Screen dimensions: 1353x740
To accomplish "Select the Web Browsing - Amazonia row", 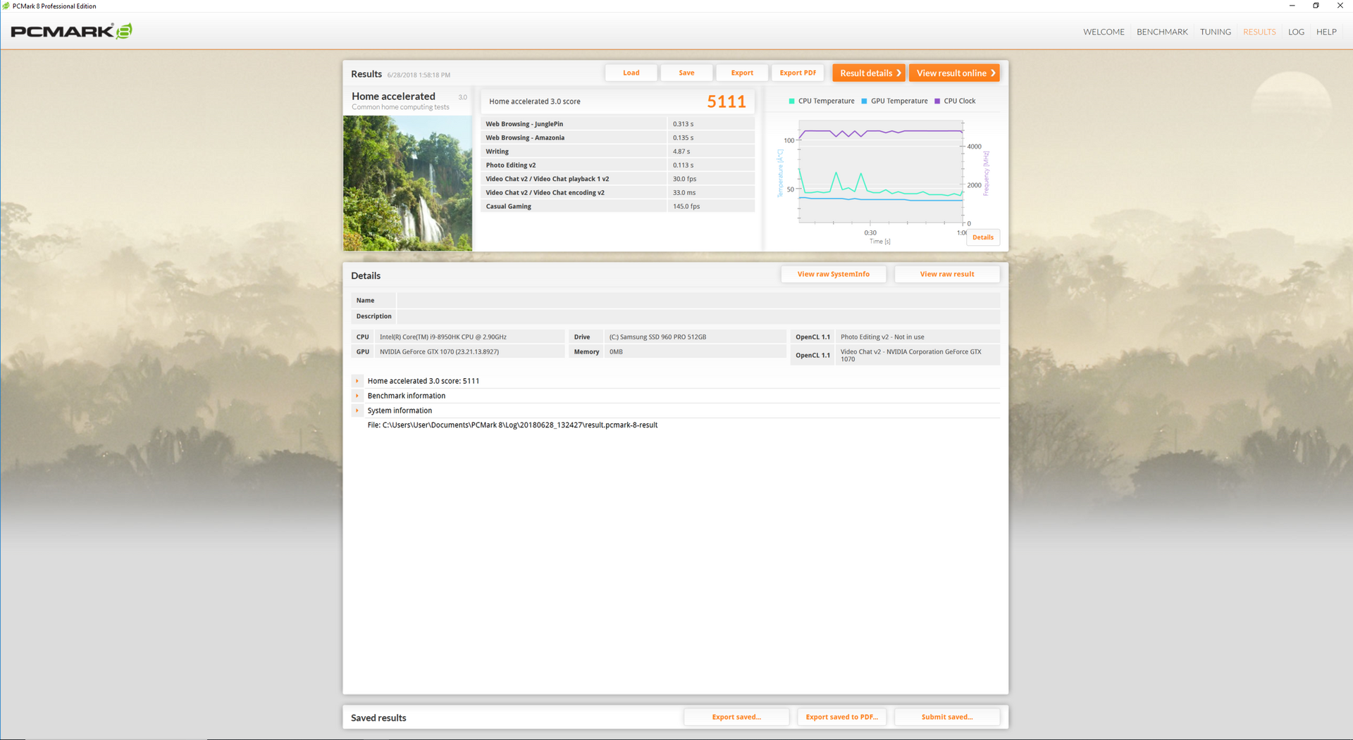I will 618,138.
